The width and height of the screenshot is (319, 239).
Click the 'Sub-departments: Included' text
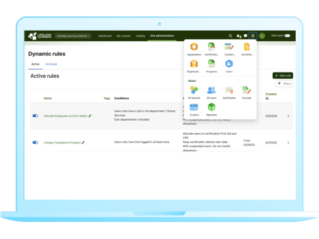click(132, 119)
